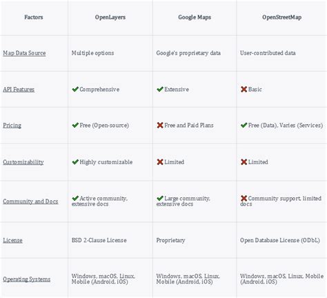327x298 pixels.
Task: Open the API Features link
Action: [x=19, y=90]
